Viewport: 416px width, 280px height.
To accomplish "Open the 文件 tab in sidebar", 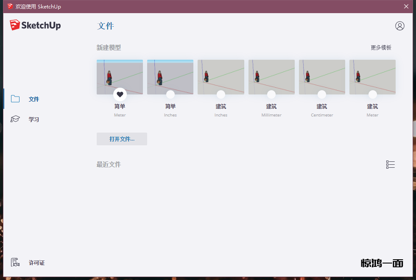I will (x=34, y=99).
